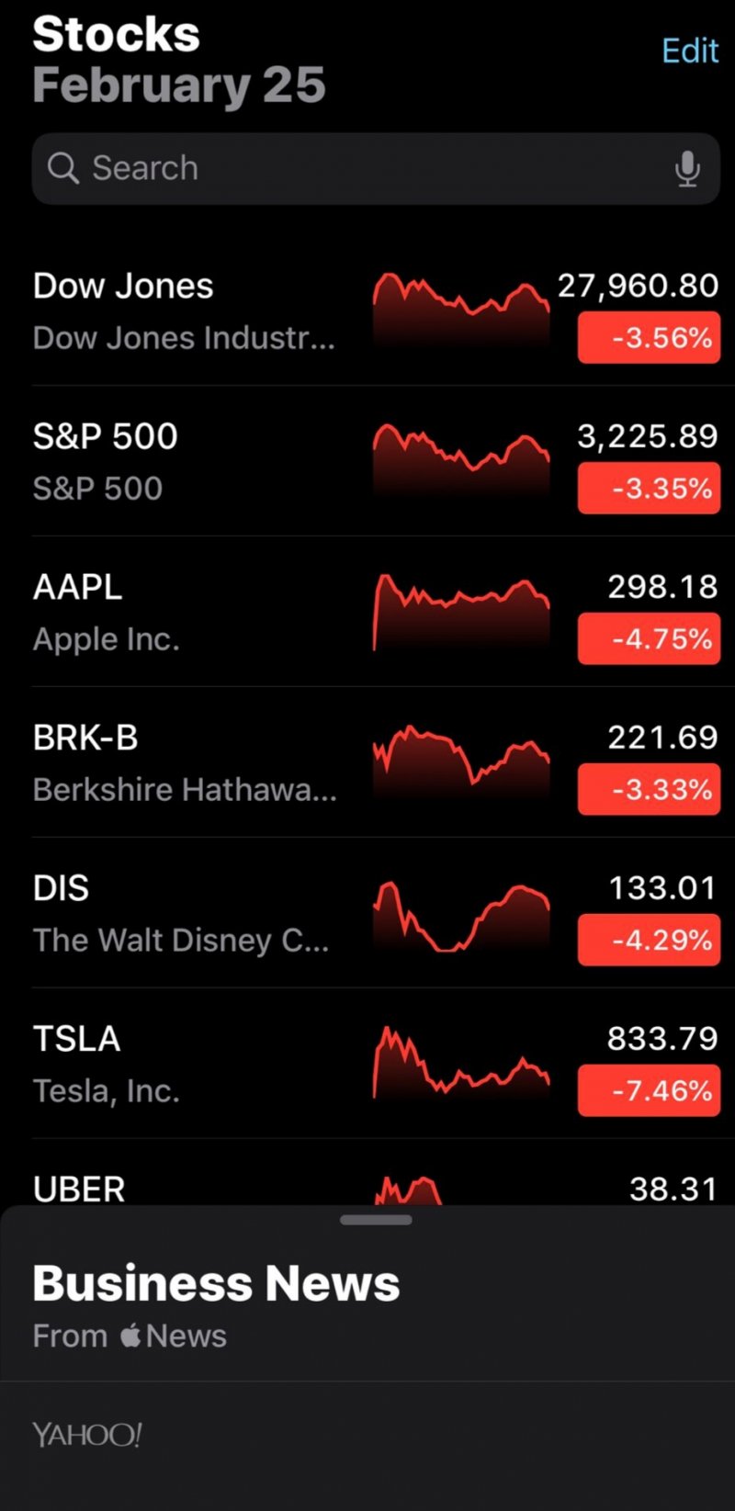Toggle the TSLA -7.46% change badge
This screenshot has height=1511, width=735.
[649, 1091]
